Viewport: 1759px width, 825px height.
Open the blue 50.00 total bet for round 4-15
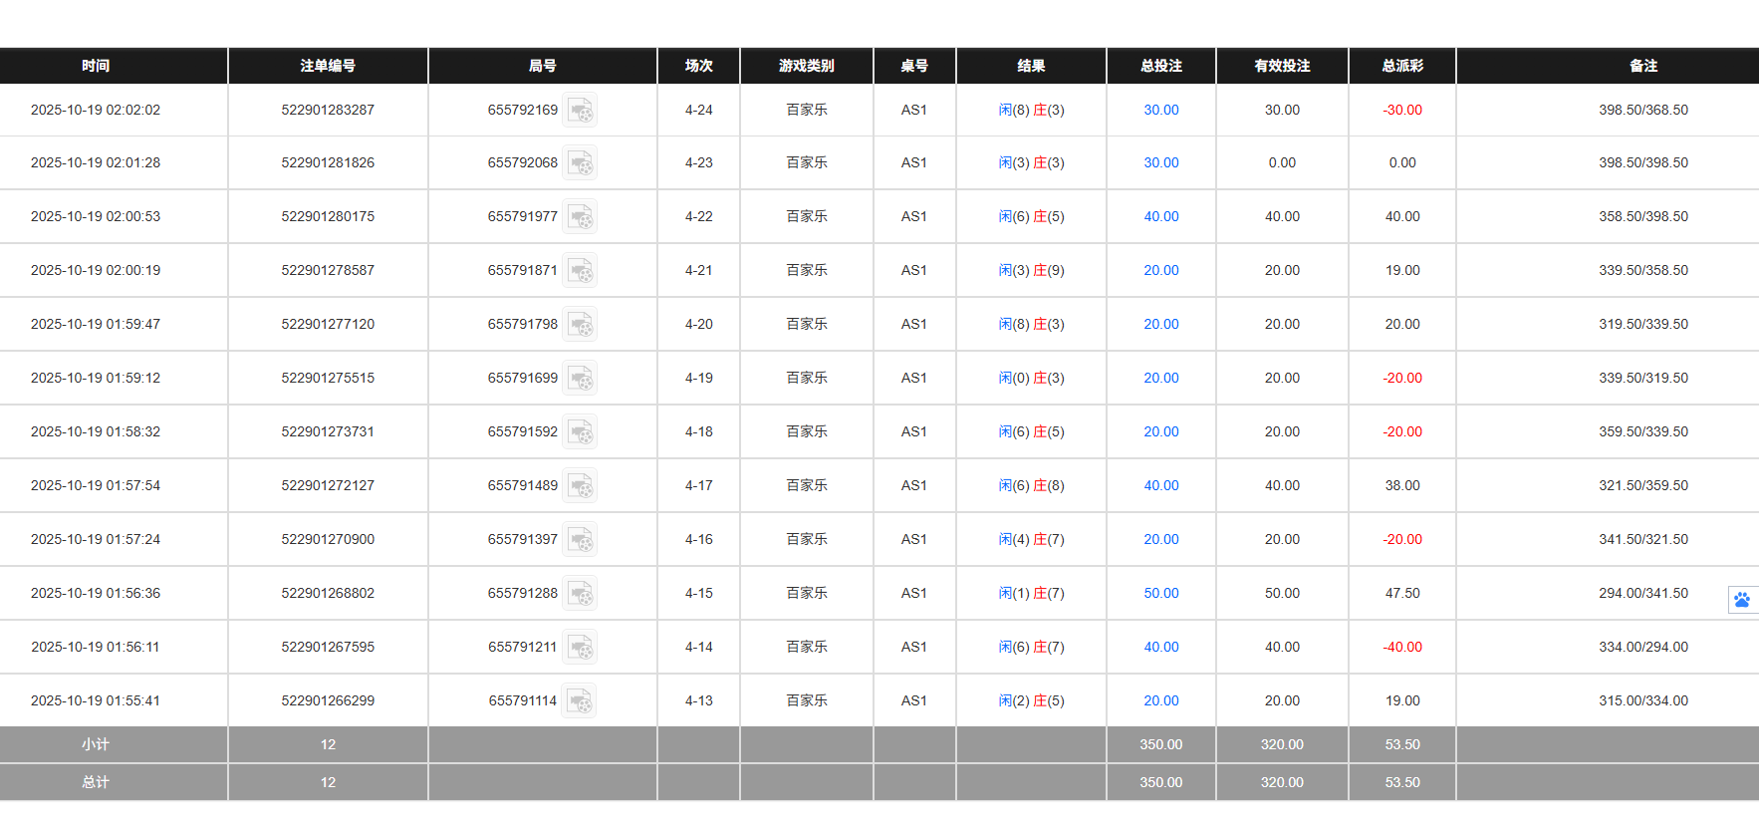[1160, 593]
